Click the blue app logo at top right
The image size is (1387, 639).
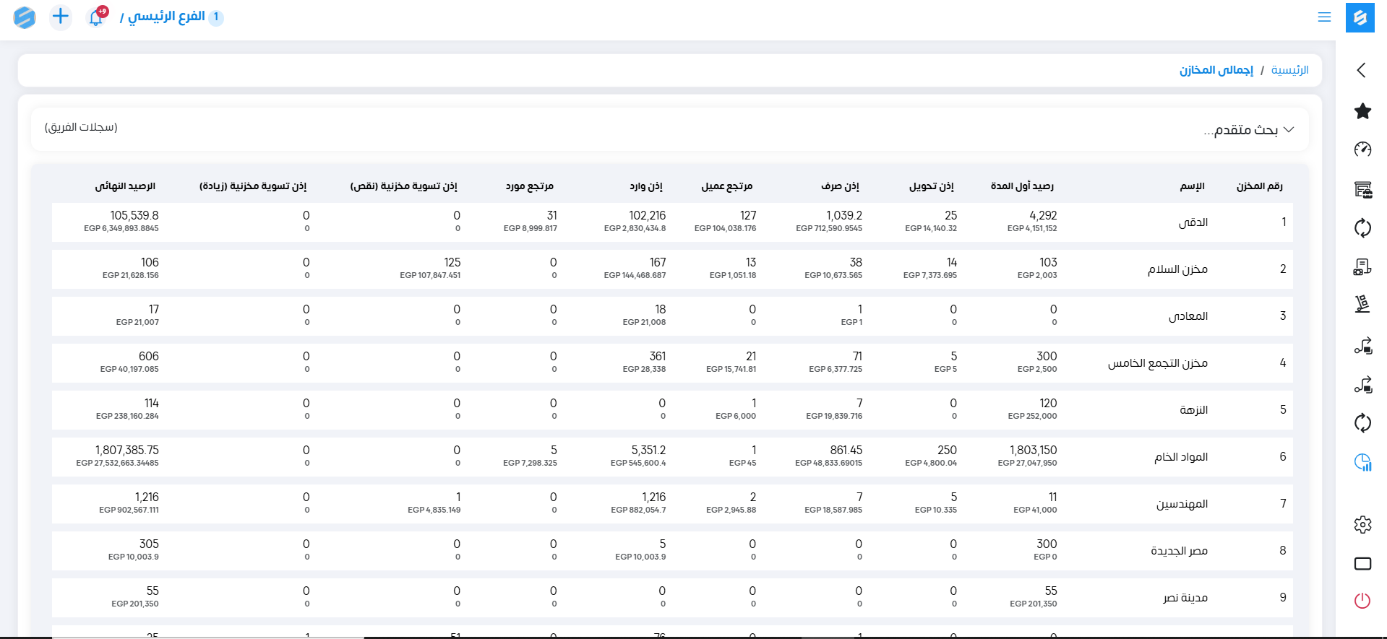pyautogui.click(x=1360, y=17)
